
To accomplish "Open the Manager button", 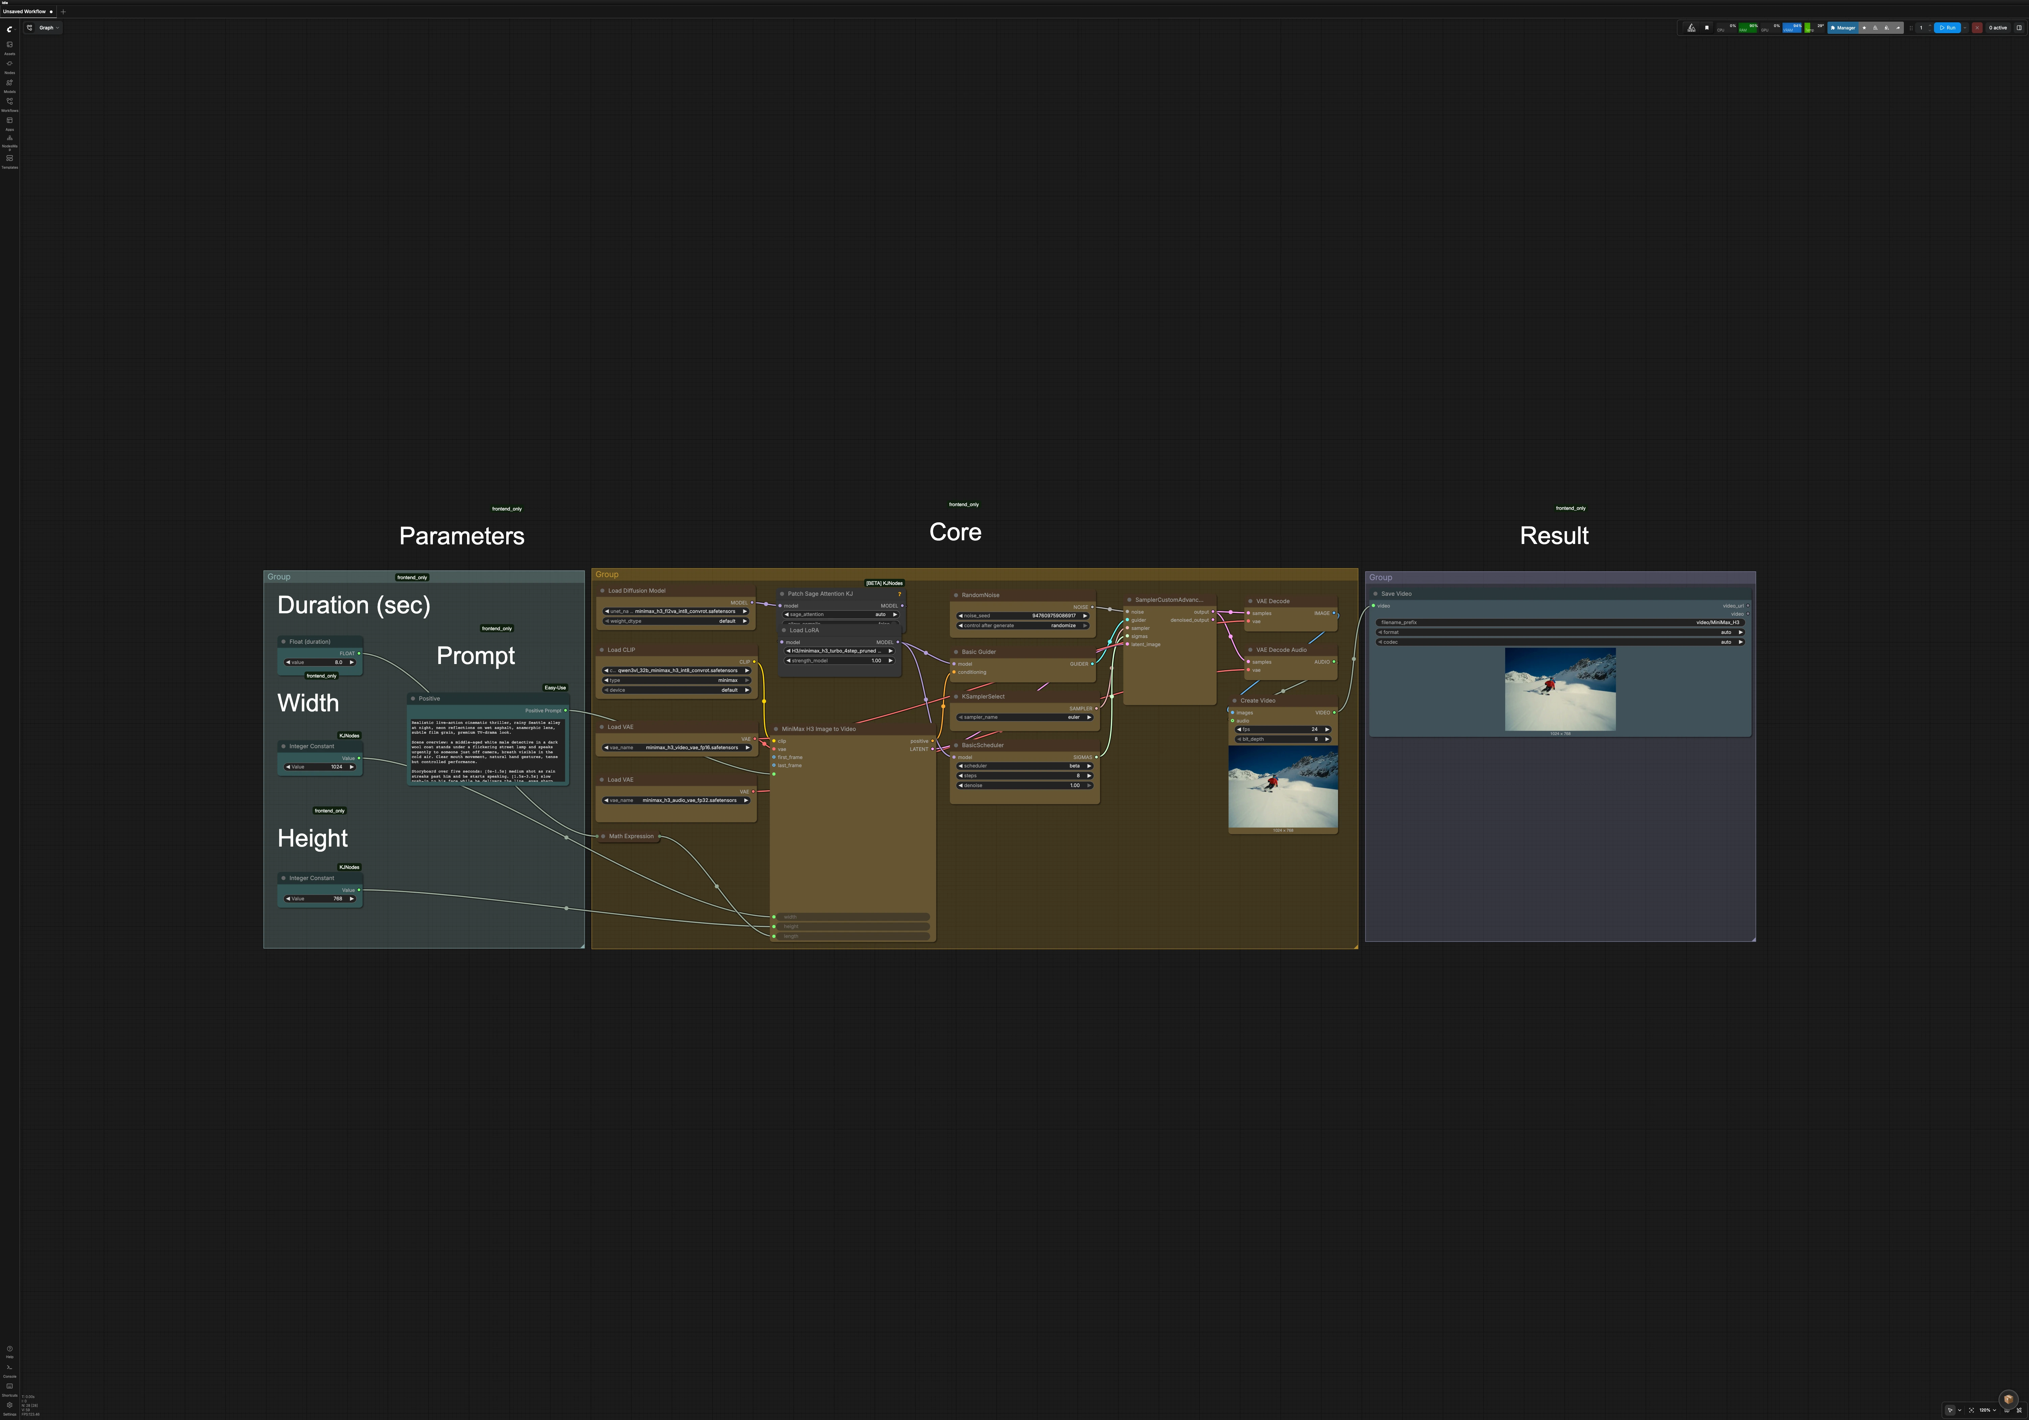I will click(1843, 27).
